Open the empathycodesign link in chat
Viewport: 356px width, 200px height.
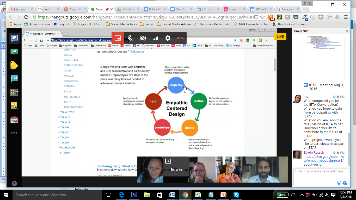[324, 161]
